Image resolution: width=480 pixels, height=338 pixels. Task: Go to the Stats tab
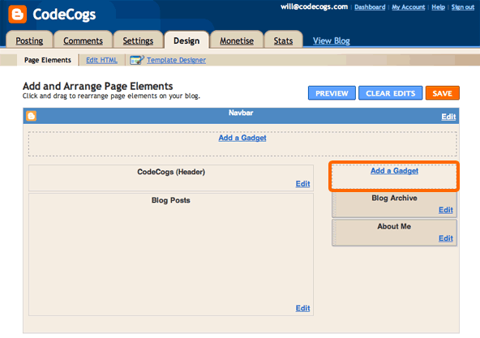[x=283, y=41]
